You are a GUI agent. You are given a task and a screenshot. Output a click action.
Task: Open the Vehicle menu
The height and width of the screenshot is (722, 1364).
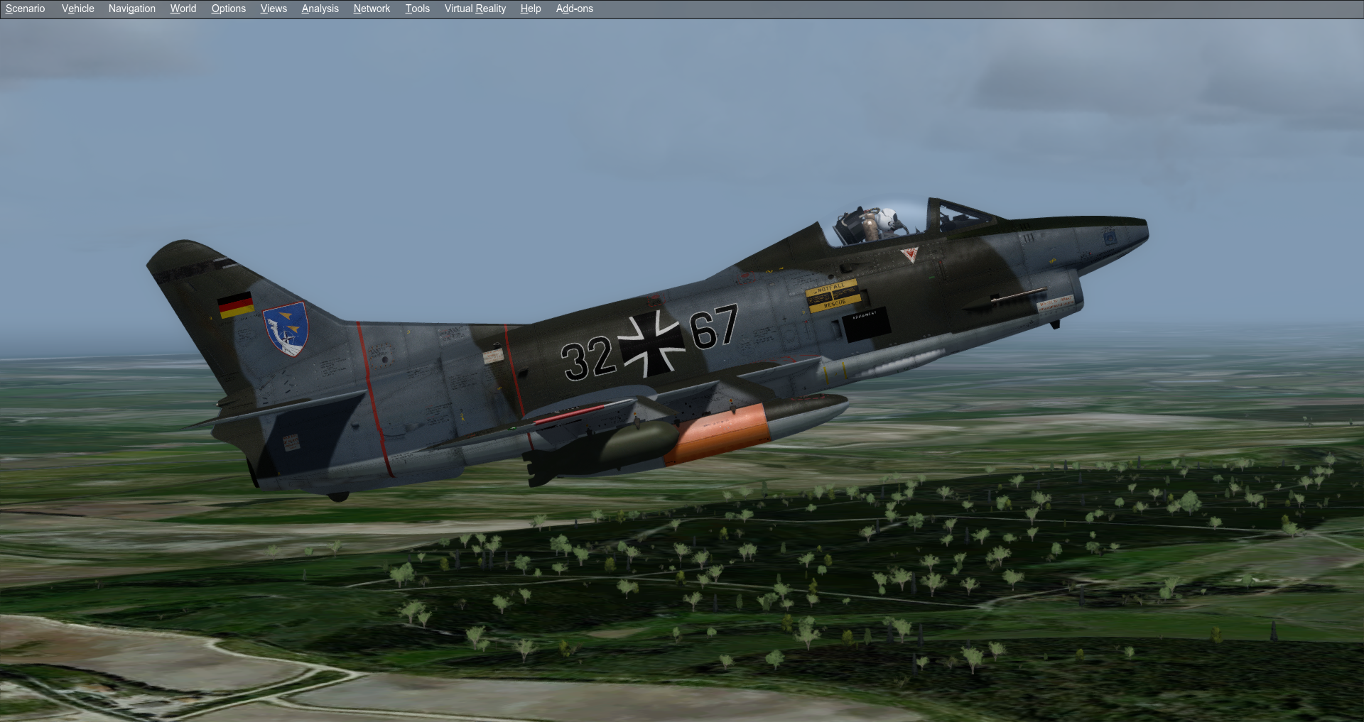[78, 9]
